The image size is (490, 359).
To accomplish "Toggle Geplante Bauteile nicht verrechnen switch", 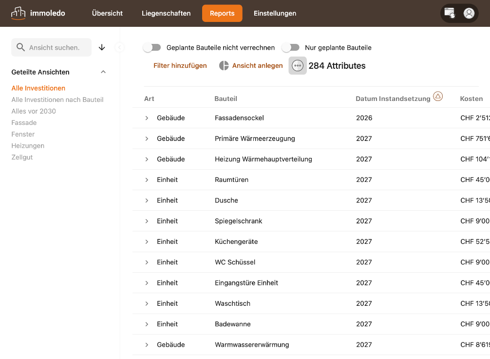I will point(152,48).
